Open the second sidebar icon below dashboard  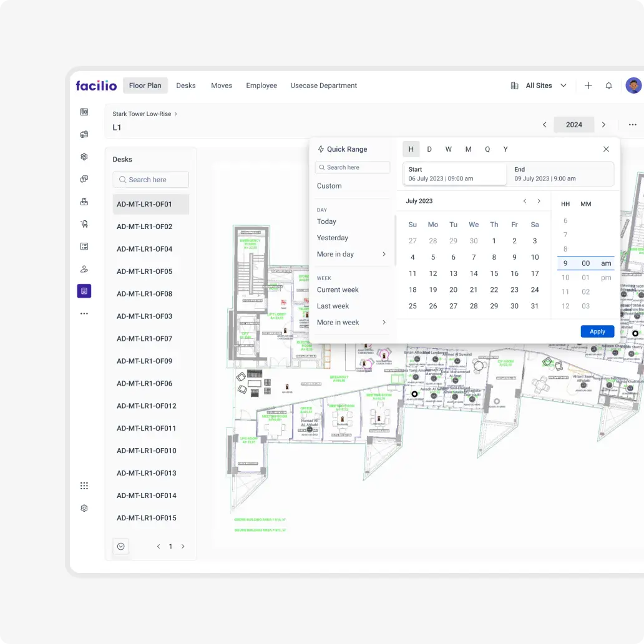(x=84, y=134)
